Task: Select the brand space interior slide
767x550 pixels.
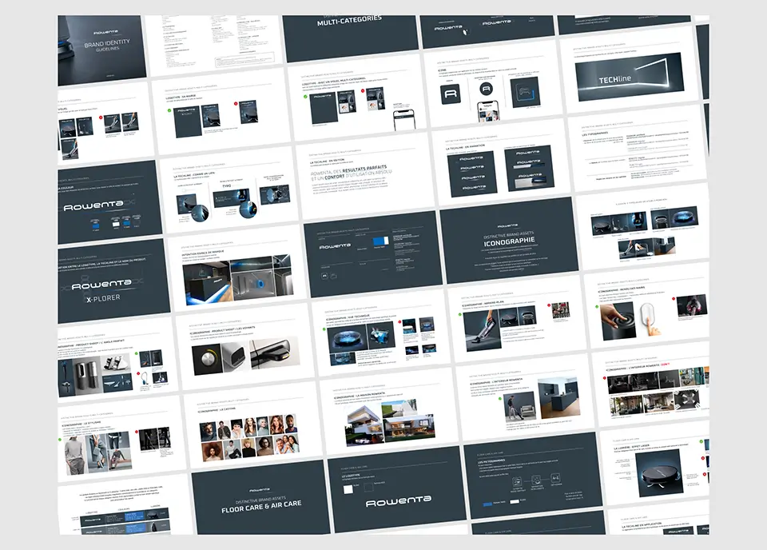Action: click(x=236, y=269)
